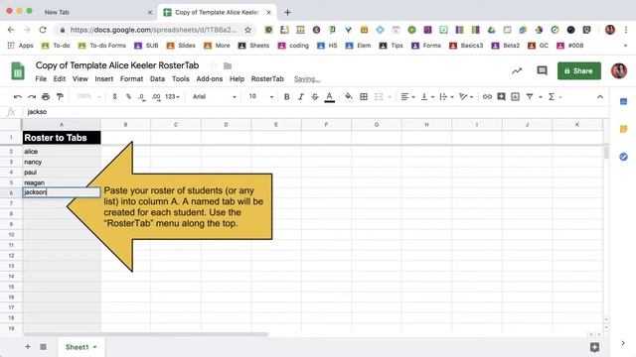Open Sheet1 tab dropdown arrow
The width and height of the screenshot is (636, 357).
(95, 347)
